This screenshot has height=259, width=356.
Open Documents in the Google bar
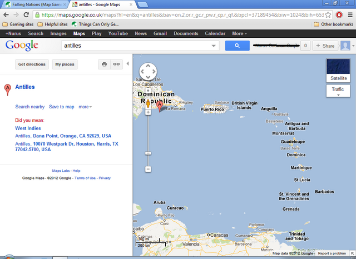186,33
